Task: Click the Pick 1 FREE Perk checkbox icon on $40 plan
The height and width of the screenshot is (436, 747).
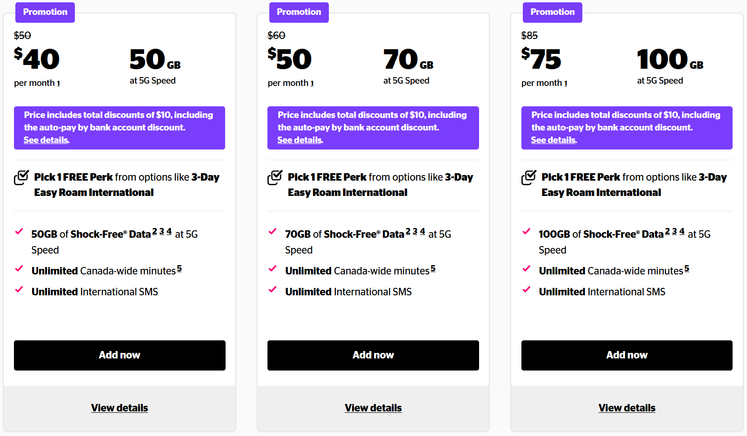Action: 21,177
